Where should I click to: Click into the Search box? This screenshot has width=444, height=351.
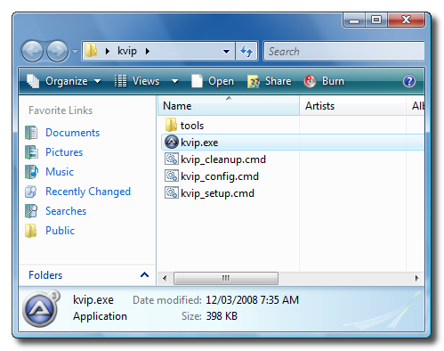[344, 52]
